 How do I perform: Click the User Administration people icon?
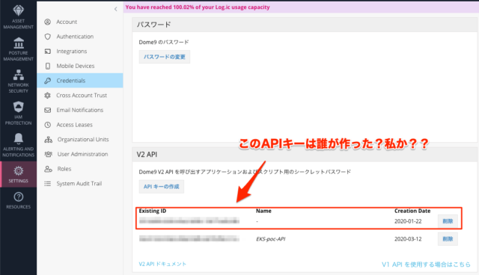tap(48, 154)
